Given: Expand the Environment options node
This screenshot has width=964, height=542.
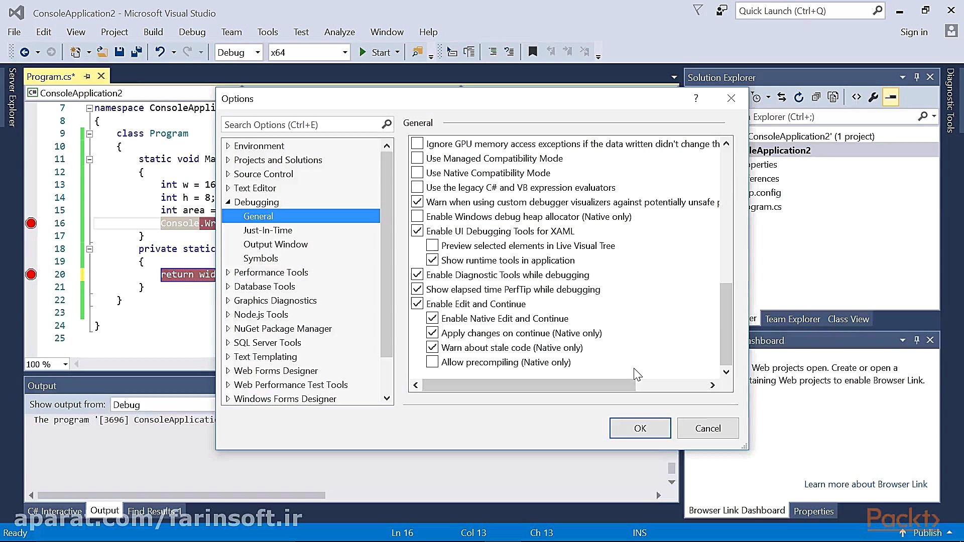Looking at the screenshot, I should pos(228,146).
